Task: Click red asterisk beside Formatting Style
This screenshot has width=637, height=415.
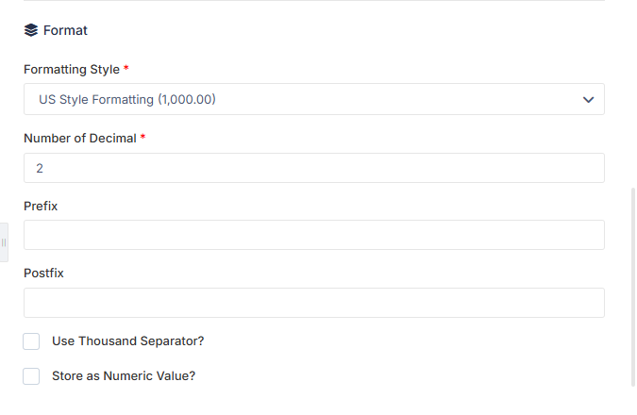Action: pyautogui.click(x=126, y=68)
